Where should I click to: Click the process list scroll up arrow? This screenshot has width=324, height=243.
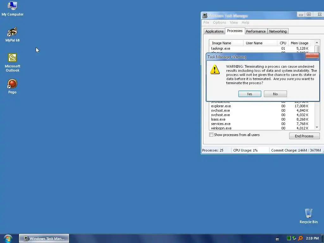(317, 43)
